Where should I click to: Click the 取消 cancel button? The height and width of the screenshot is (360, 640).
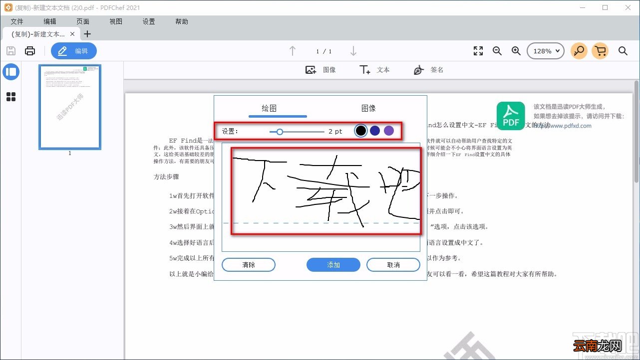[393, 265]
